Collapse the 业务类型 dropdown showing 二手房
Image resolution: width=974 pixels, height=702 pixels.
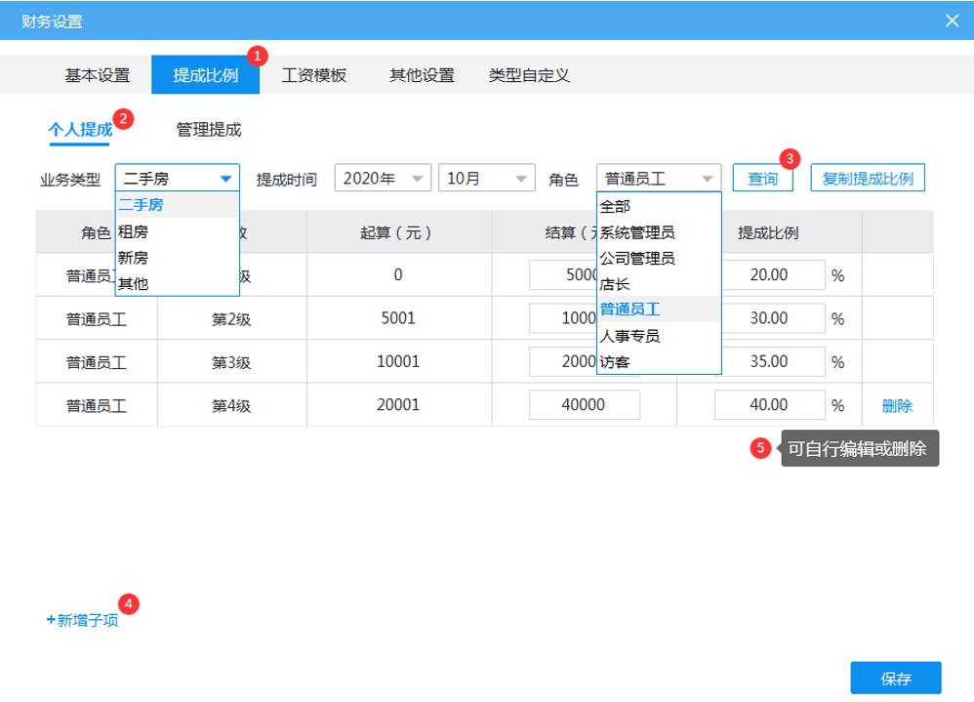click(178, 179)
